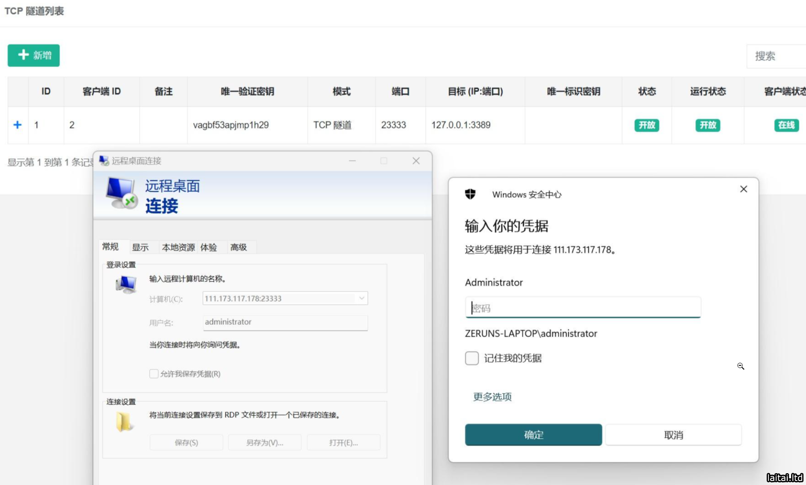Expand more options in credentials dialog
Viewport: 806px width, 485px height.
coord(492,397)
